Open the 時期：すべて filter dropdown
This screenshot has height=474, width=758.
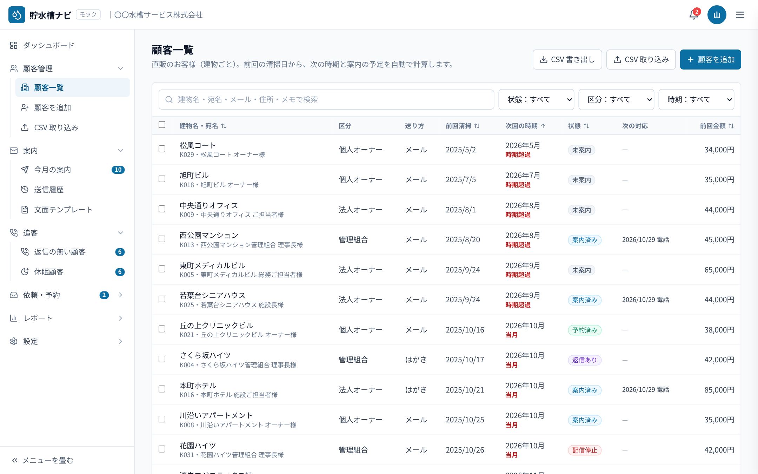pos(696,100)
